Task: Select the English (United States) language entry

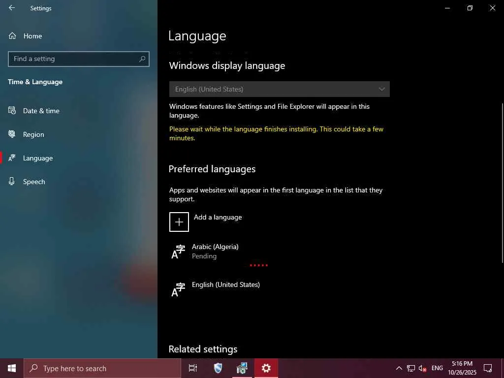Action: (x=280, y=289)
